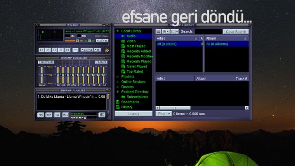Expand the Devices tree node
This screenshot has height=166, width=295.
pyautogui.click(x=118, y=87)
